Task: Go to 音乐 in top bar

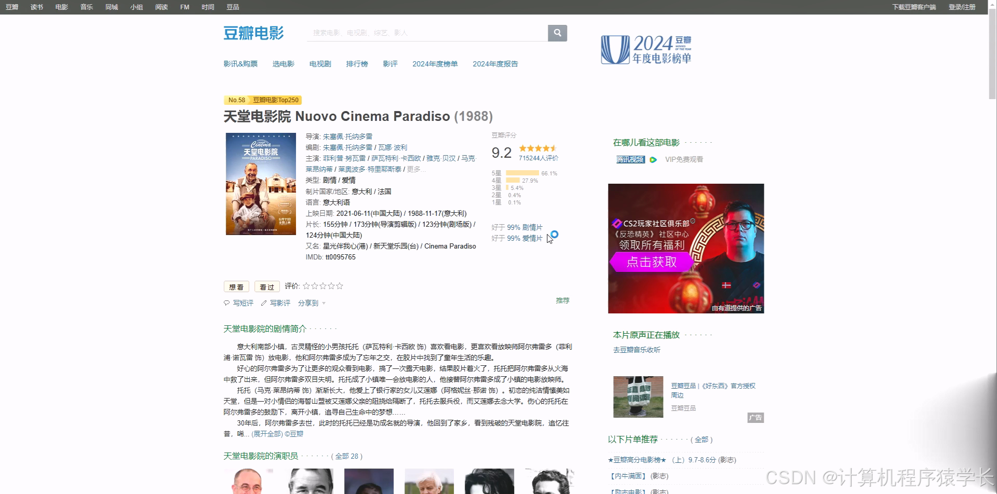Action: pos(87,7)
